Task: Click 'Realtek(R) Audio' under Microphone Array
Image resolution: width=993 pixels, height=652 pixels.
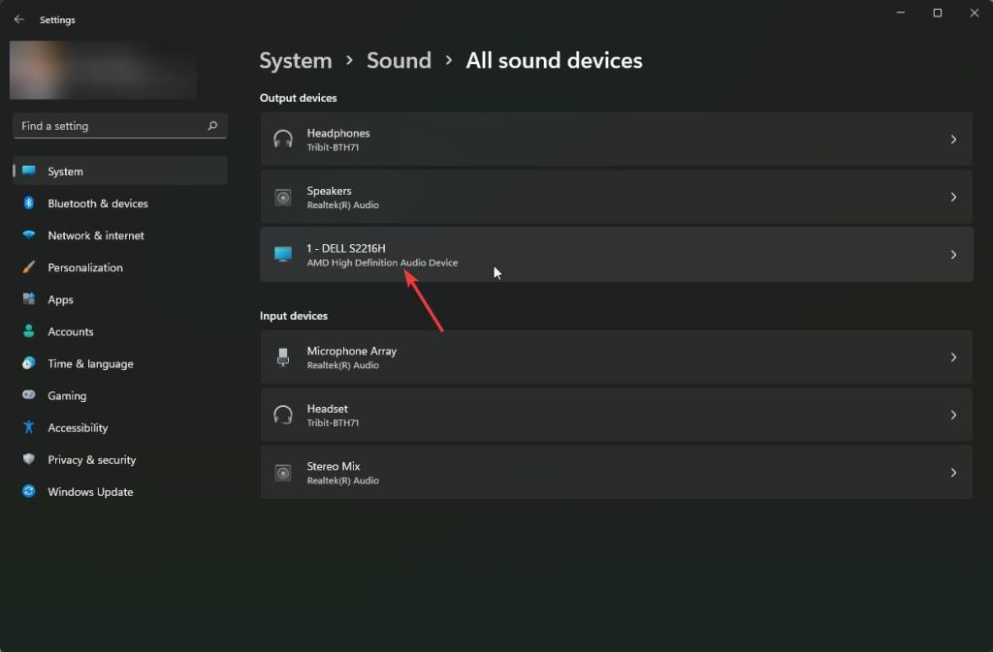Action: click(342, 365)
